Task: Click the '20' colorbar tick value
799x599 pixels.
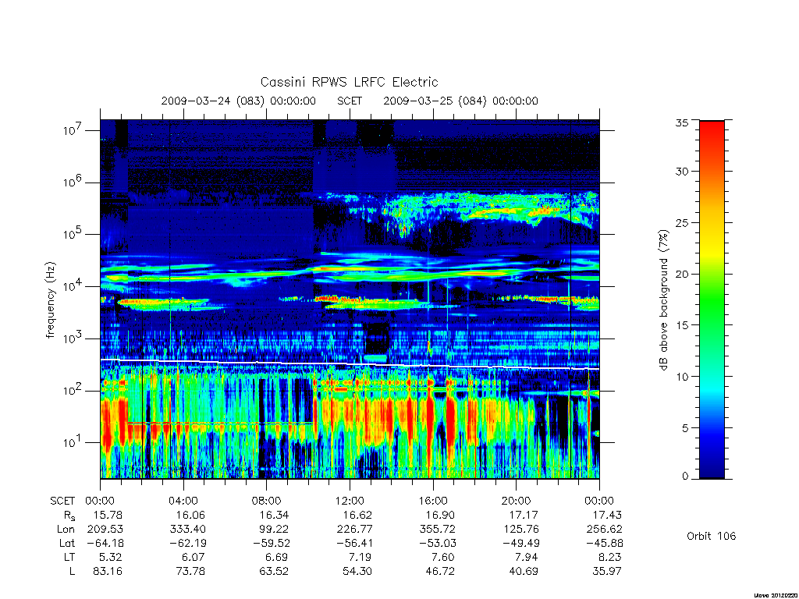Action: point(682,274)
